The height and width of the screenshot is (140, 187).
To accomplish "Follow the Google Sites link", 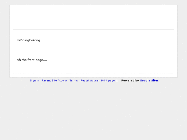I will pyautogui.click(x=149, y=81).
